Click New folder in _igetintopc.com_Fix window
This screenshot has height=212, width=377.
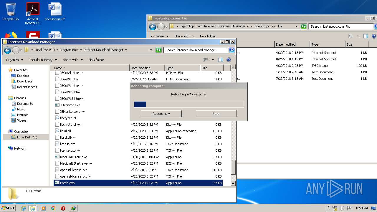(x=208, y=36)
